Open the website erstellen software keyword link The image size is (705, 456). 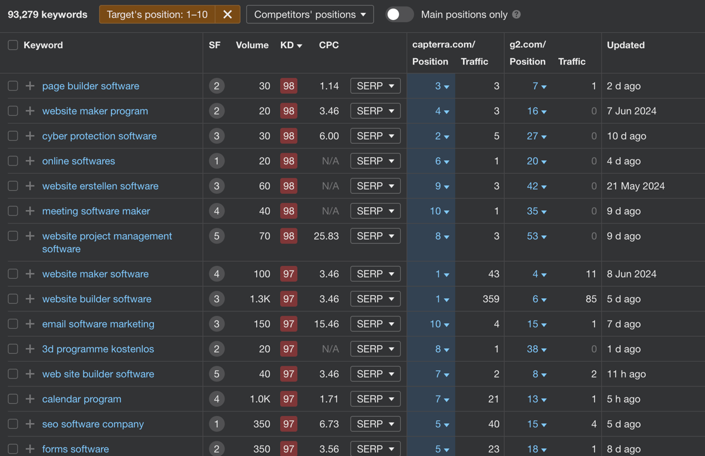pyautogui.click(x=100, y=186)
